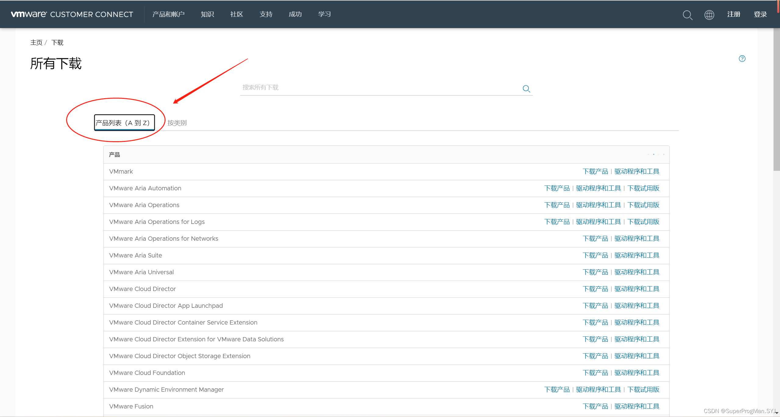Click the help question mark icon
780x417 pixels.
click(742, 59)
